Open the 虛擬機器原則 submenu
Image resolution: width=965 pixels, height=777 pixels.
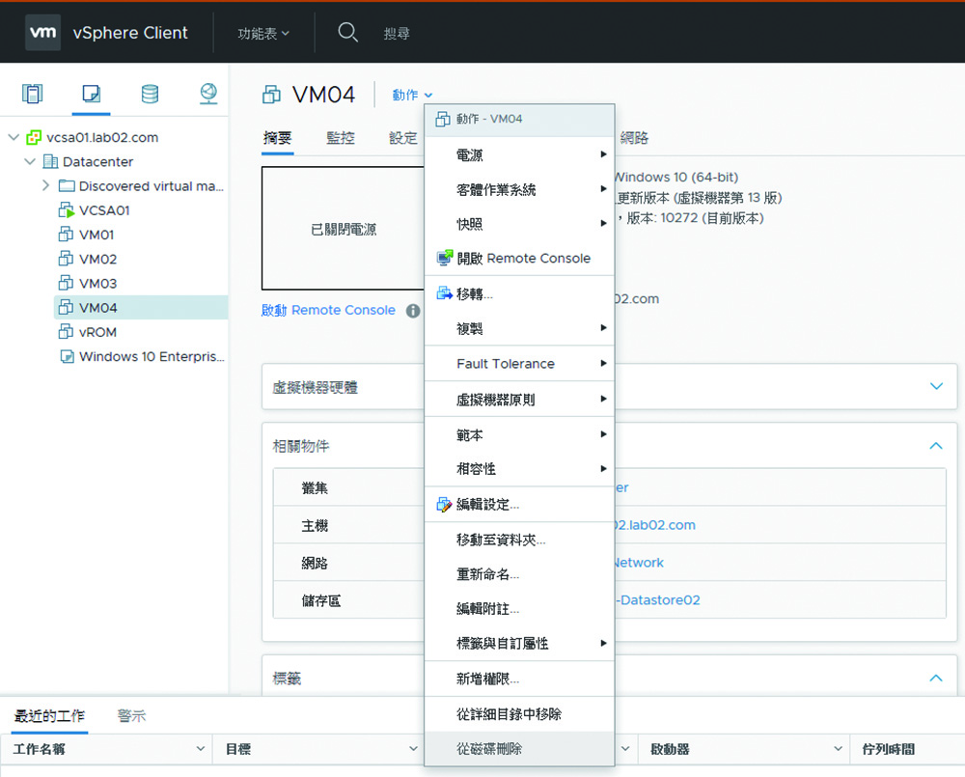coord(519,399)
